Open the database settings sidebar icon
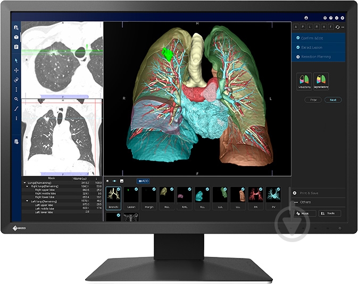358x284 pixels. click(16, 142)
